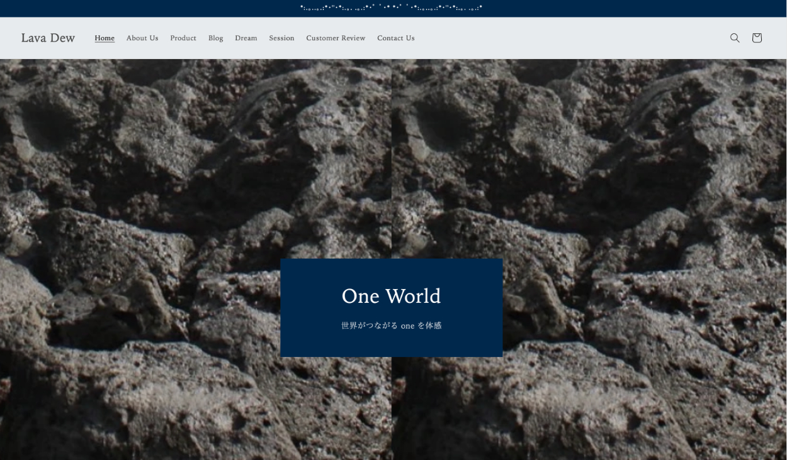787x460 pixels.
Task: Click the Japanese subtitle under One World
Action: pyautogui.click(x=391, y=326)
